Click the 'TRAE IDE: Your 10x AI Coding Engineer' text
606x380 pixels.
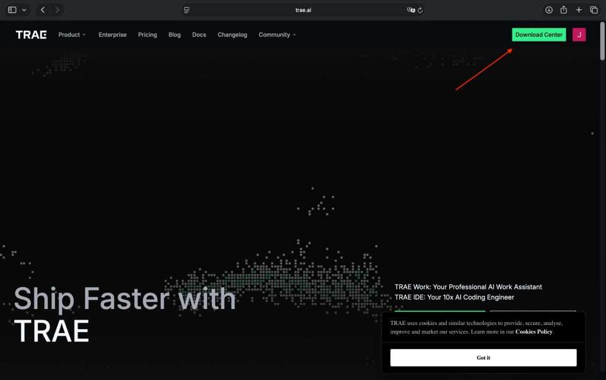[454, 297]
